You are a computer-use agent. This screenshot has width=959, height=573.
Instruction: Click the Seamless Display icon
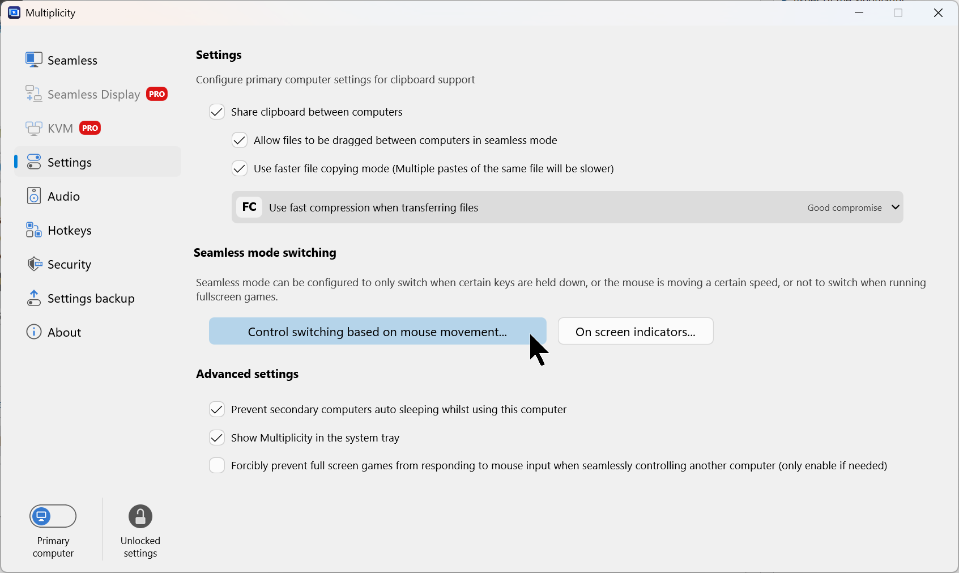[x=34, y=94]
